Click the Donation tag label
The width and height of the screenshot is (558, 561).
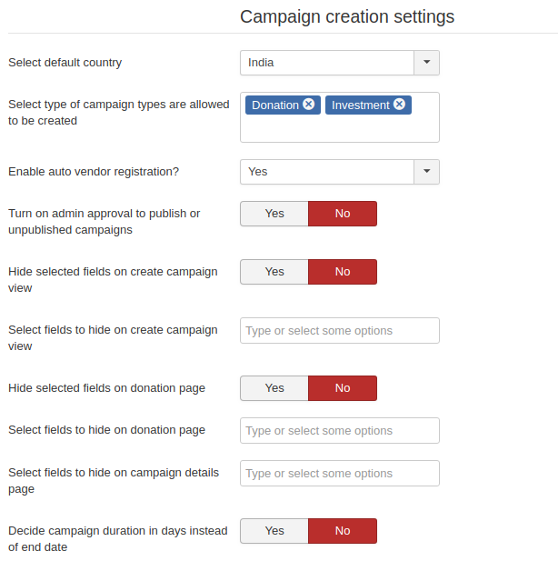[x=274, y=105]
